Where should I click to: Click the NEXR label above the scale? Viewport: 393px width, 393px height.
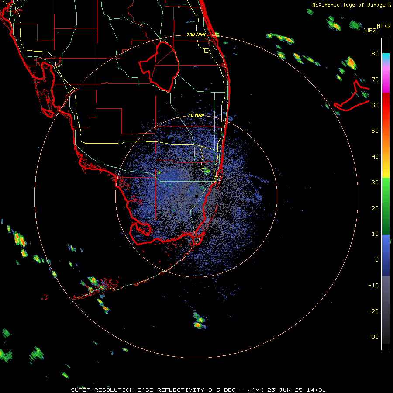pos(384,26)
